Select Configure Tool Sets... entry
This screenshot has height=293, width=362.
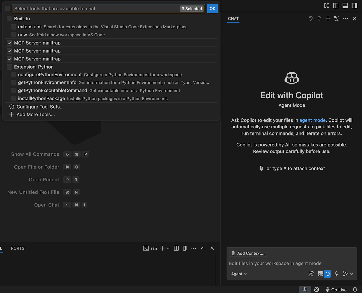click(40, 107)
